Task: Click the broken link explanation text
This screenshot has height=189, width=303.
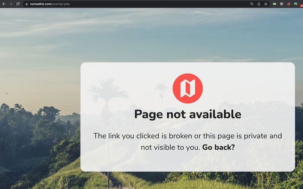Action: click(188, 141)
